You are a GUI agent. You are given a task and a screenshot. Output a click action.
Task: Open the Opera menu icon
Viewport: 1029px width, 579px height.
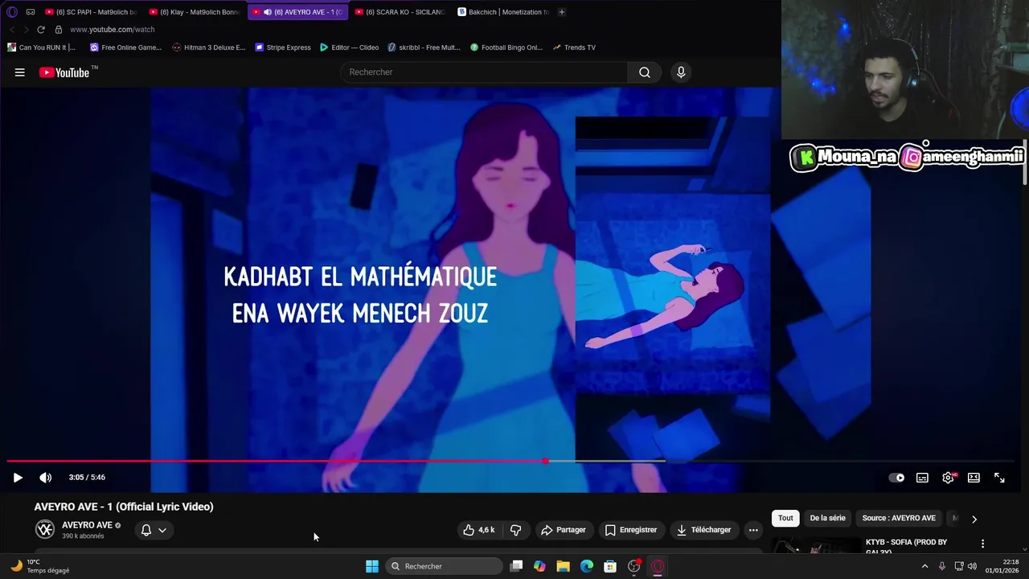(x=12, y=12)
